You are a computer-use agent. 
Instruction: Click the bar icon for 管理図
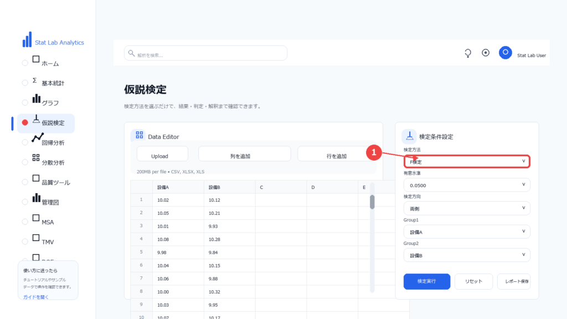[36, 198]
